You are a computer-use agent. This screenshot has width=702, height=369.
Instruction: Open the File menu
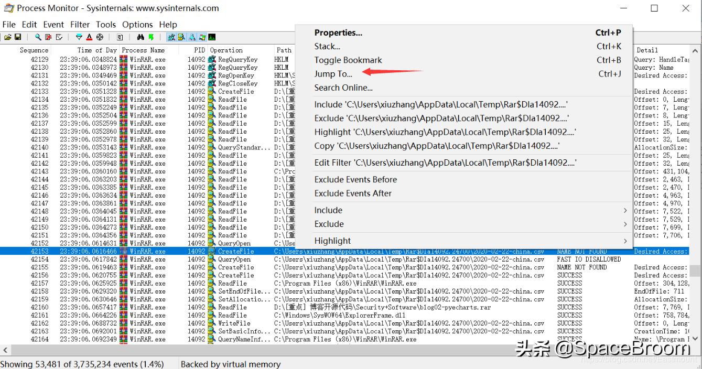[x=9, y=25]
